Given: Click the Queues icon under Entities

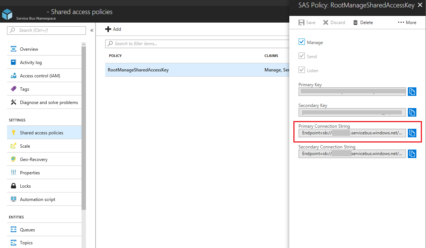Looking at the screenshot, I should (13, 229).
